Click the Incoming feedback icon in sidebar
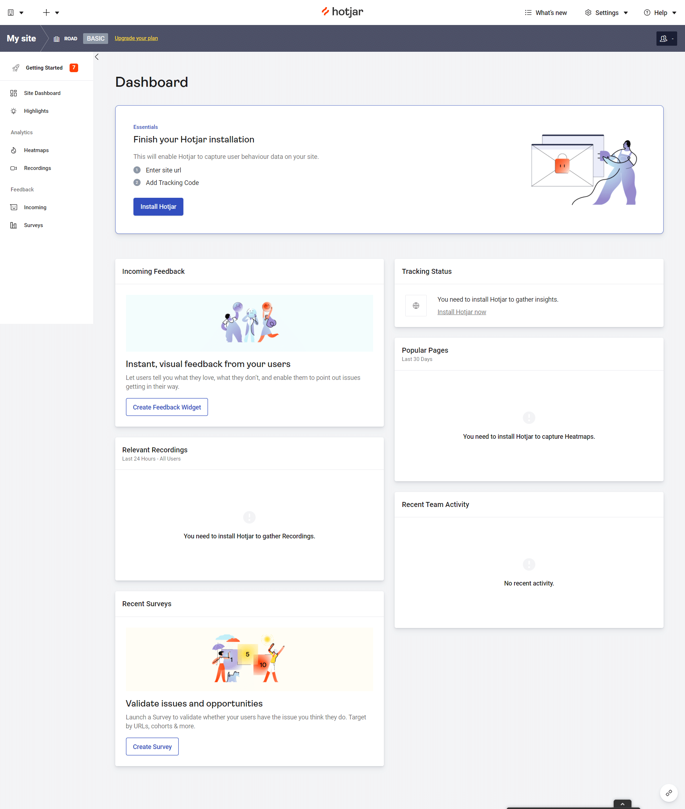The image size is (685, 809). (14, 207)
